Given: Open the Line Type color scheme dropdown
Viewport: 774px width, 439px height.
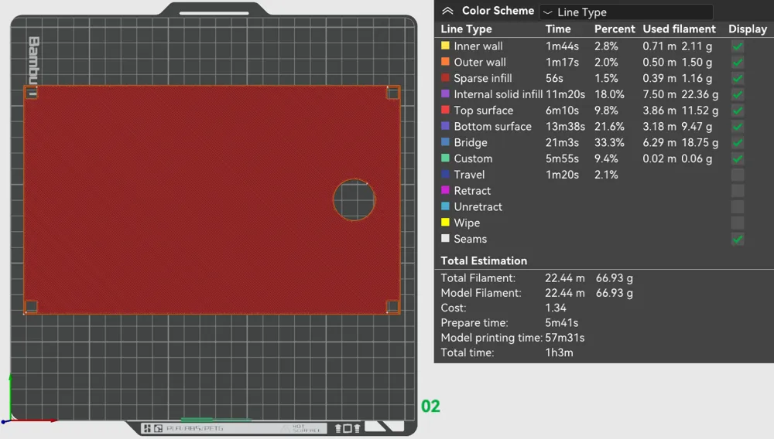Looking at the screenshot, I should coord(626,12).
